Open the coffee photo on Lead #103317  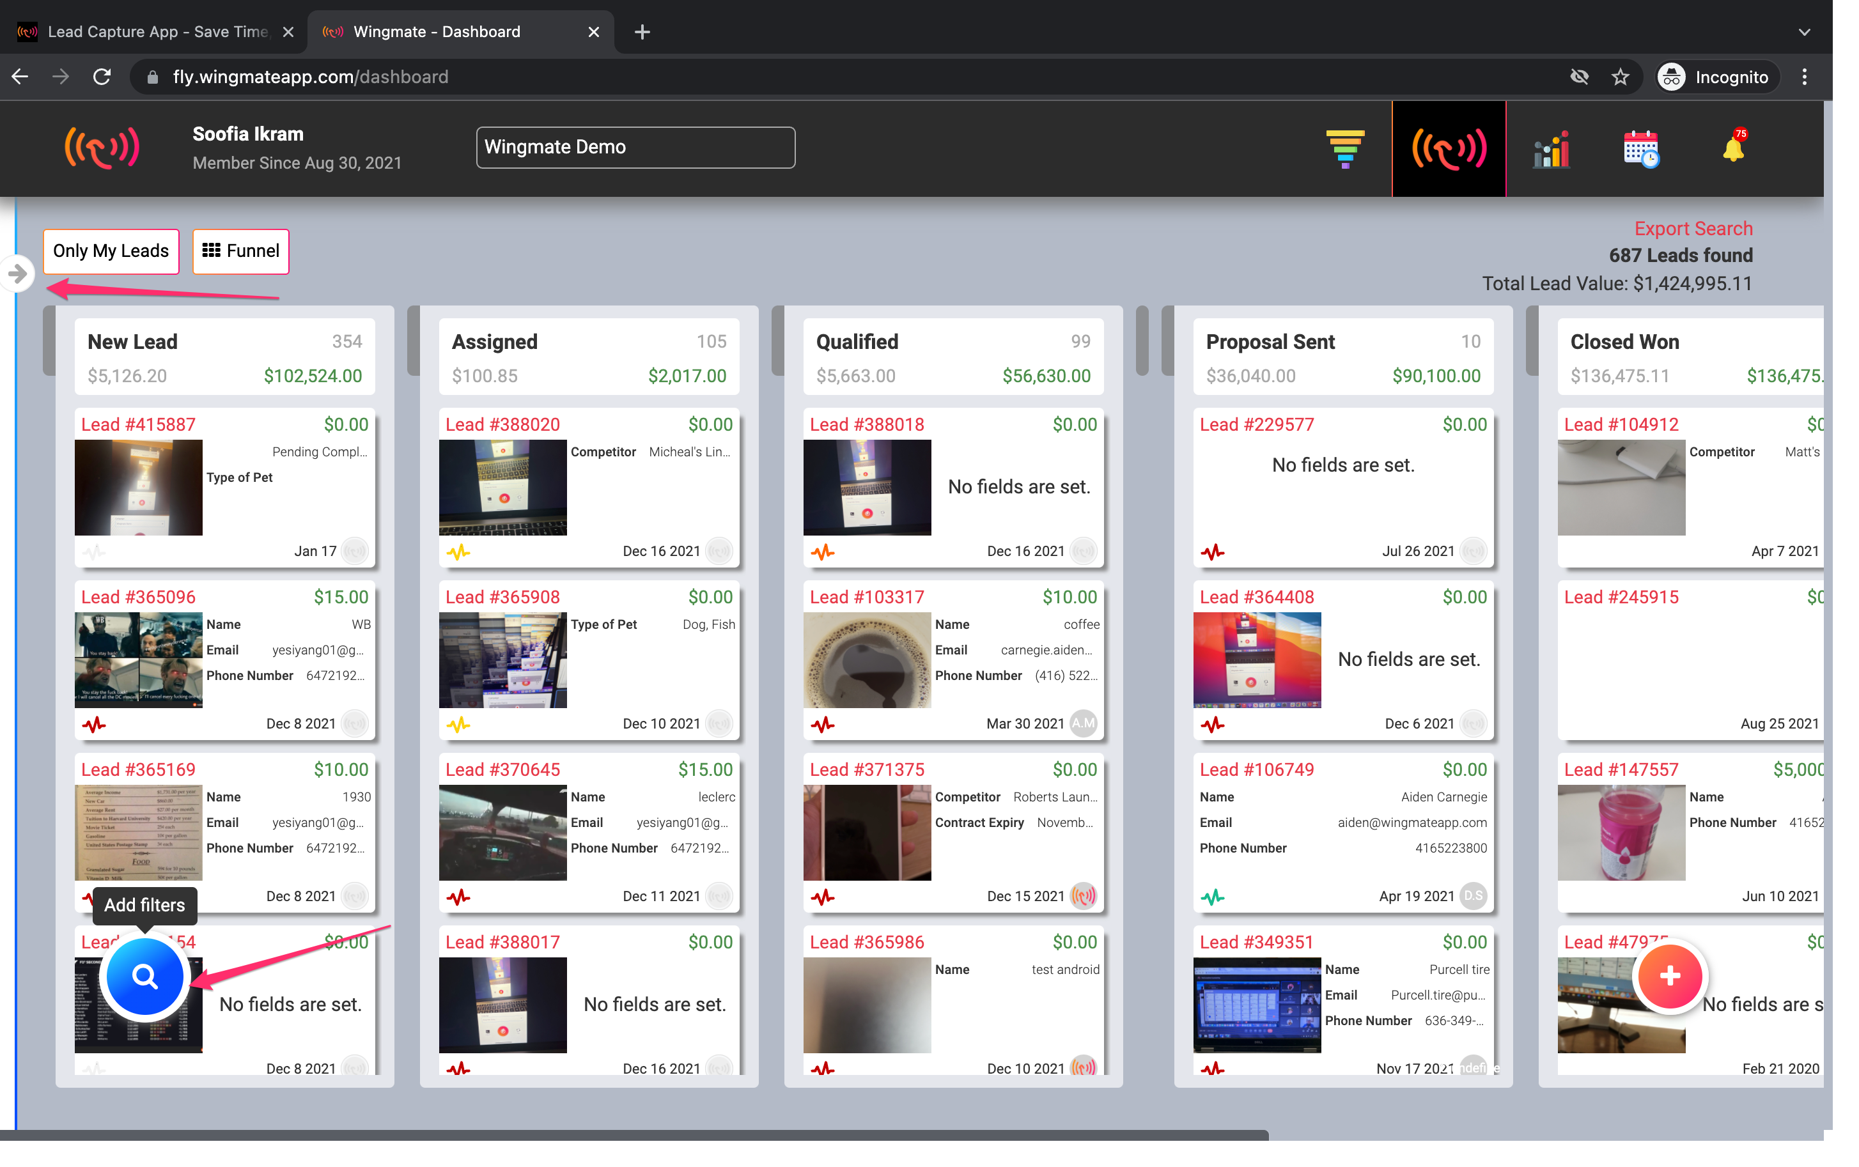point(867,660)
